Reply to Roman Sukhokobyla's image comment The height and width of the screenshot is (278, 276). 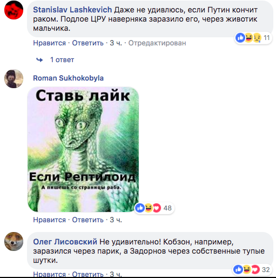click(88, 220)
